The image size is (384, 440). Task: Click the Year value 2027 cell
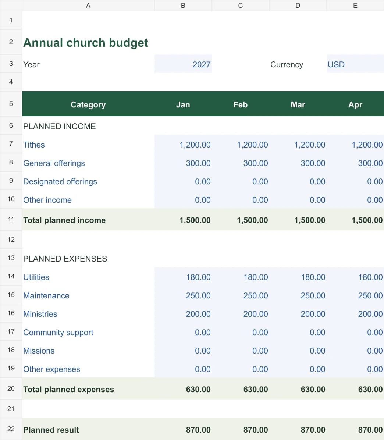pyautogui.click(x=183, y=64)
